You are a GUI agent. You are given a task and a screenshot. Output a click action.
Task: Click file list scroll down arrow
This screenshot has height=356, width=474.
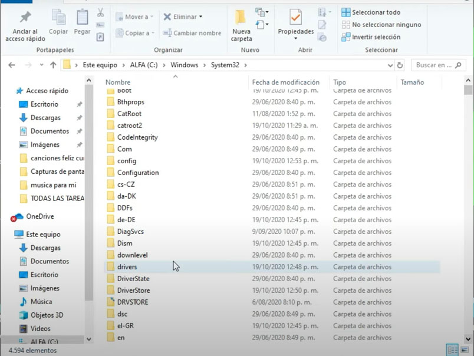[468, 339]
